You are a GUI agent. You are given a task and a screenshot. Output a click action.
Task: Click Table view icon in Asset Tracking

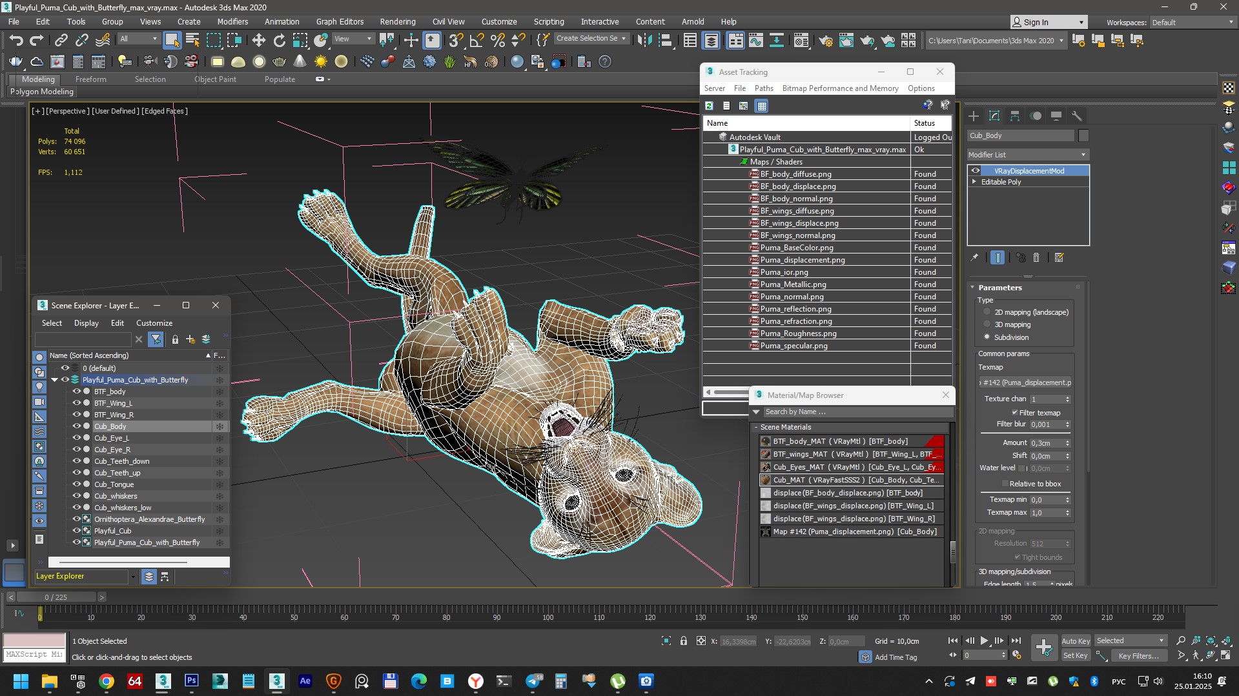tap(762, 106)
